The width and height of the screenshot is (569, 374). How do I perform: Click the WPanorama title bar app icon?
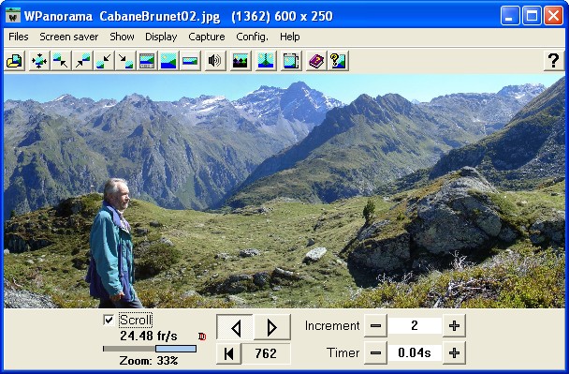tap(13, 15)
